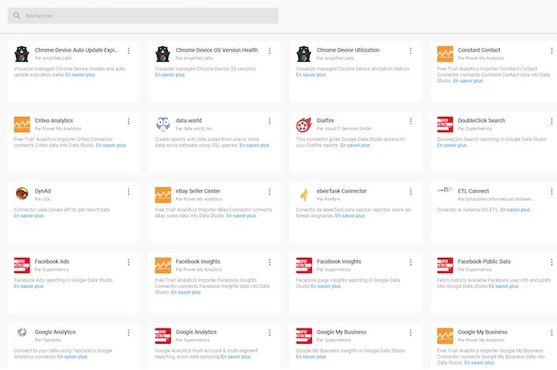This screenshot has height=370, width=557.
Task: Click the magnifier icon in the search bar
Action: pyautogui.click(x=17, y=16)
